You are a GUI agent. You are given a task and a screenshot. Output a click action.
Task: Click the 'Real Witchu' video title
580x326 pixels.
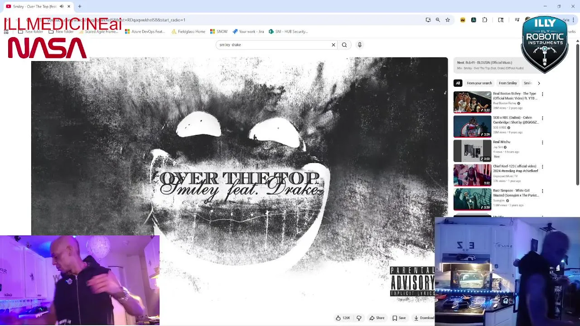(x=502, y=142)
